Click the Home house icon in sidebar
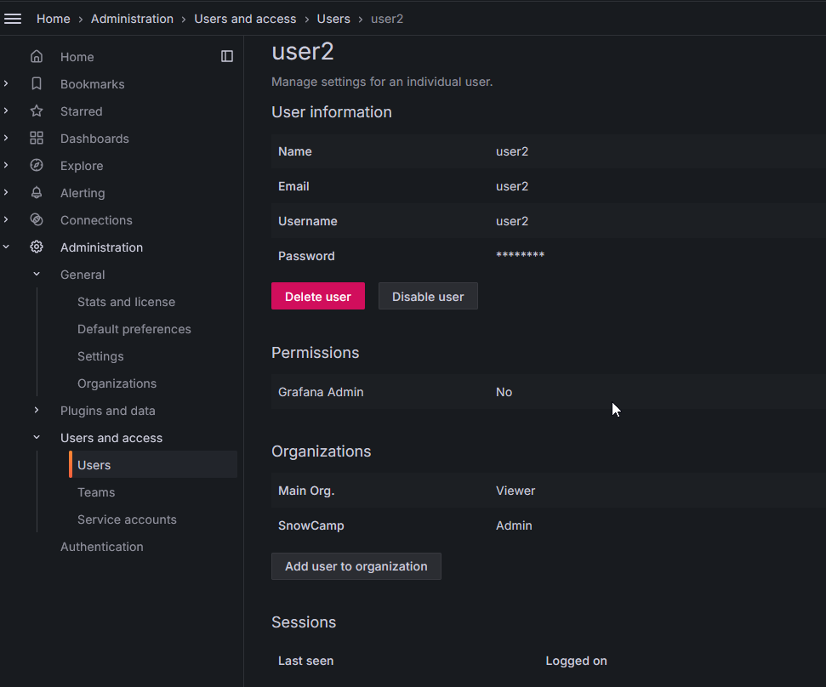 [x=37, y=57]
